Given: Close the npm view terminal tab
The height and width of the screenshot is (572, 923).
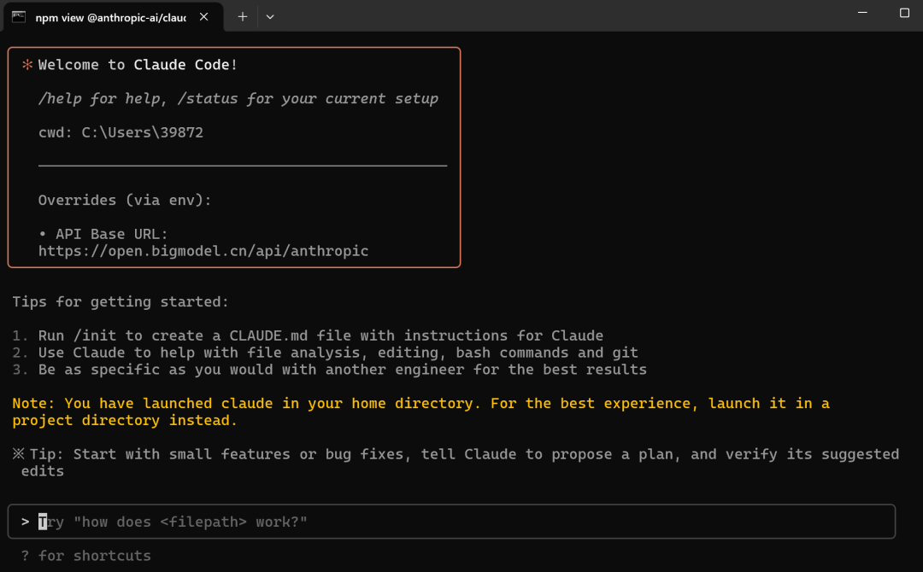Looking at the screenshot, I should click(x=203, y=17).
